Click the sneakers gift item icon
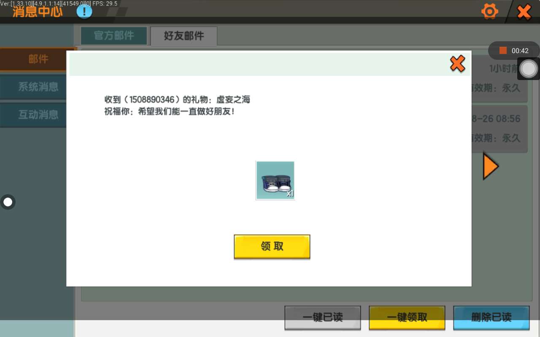 (x=275, y=180)
